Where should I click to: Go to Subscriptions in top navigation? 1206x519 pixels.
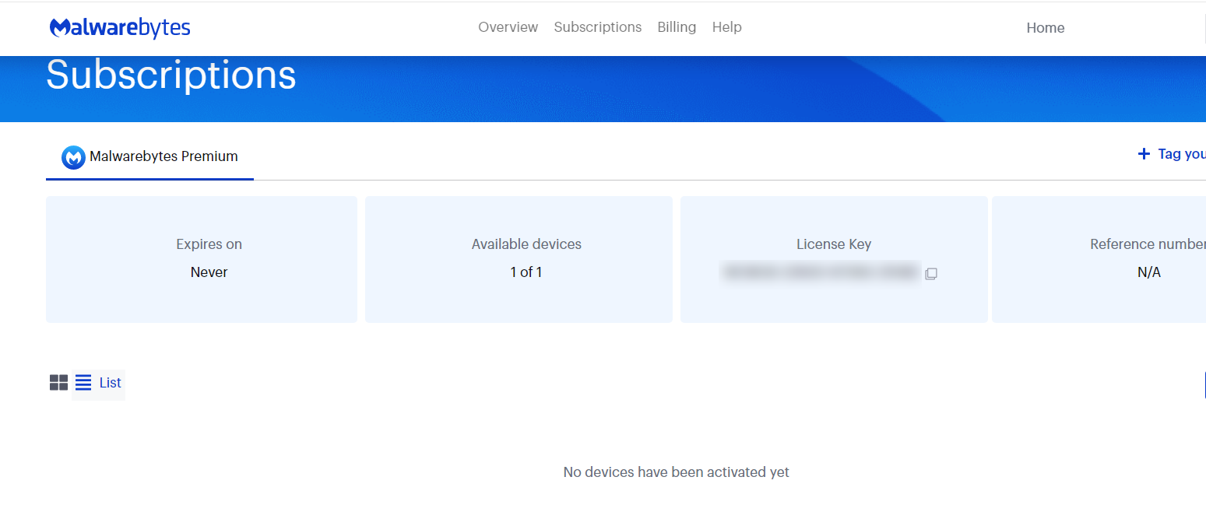click(x=597, y=27)
